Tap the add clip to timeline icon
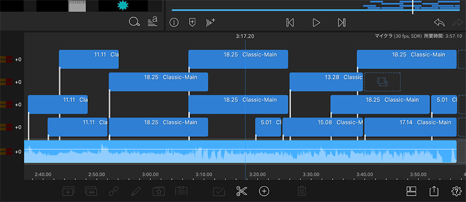The image size is (466, 202). [68, 191]
